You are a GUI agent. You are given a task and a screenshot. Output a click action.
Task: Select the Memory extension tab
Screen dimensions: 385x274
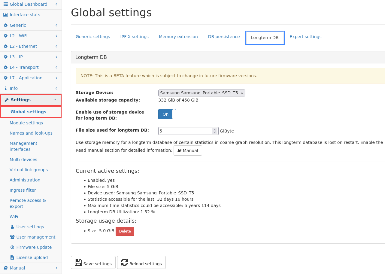click(x=178, y=37)
